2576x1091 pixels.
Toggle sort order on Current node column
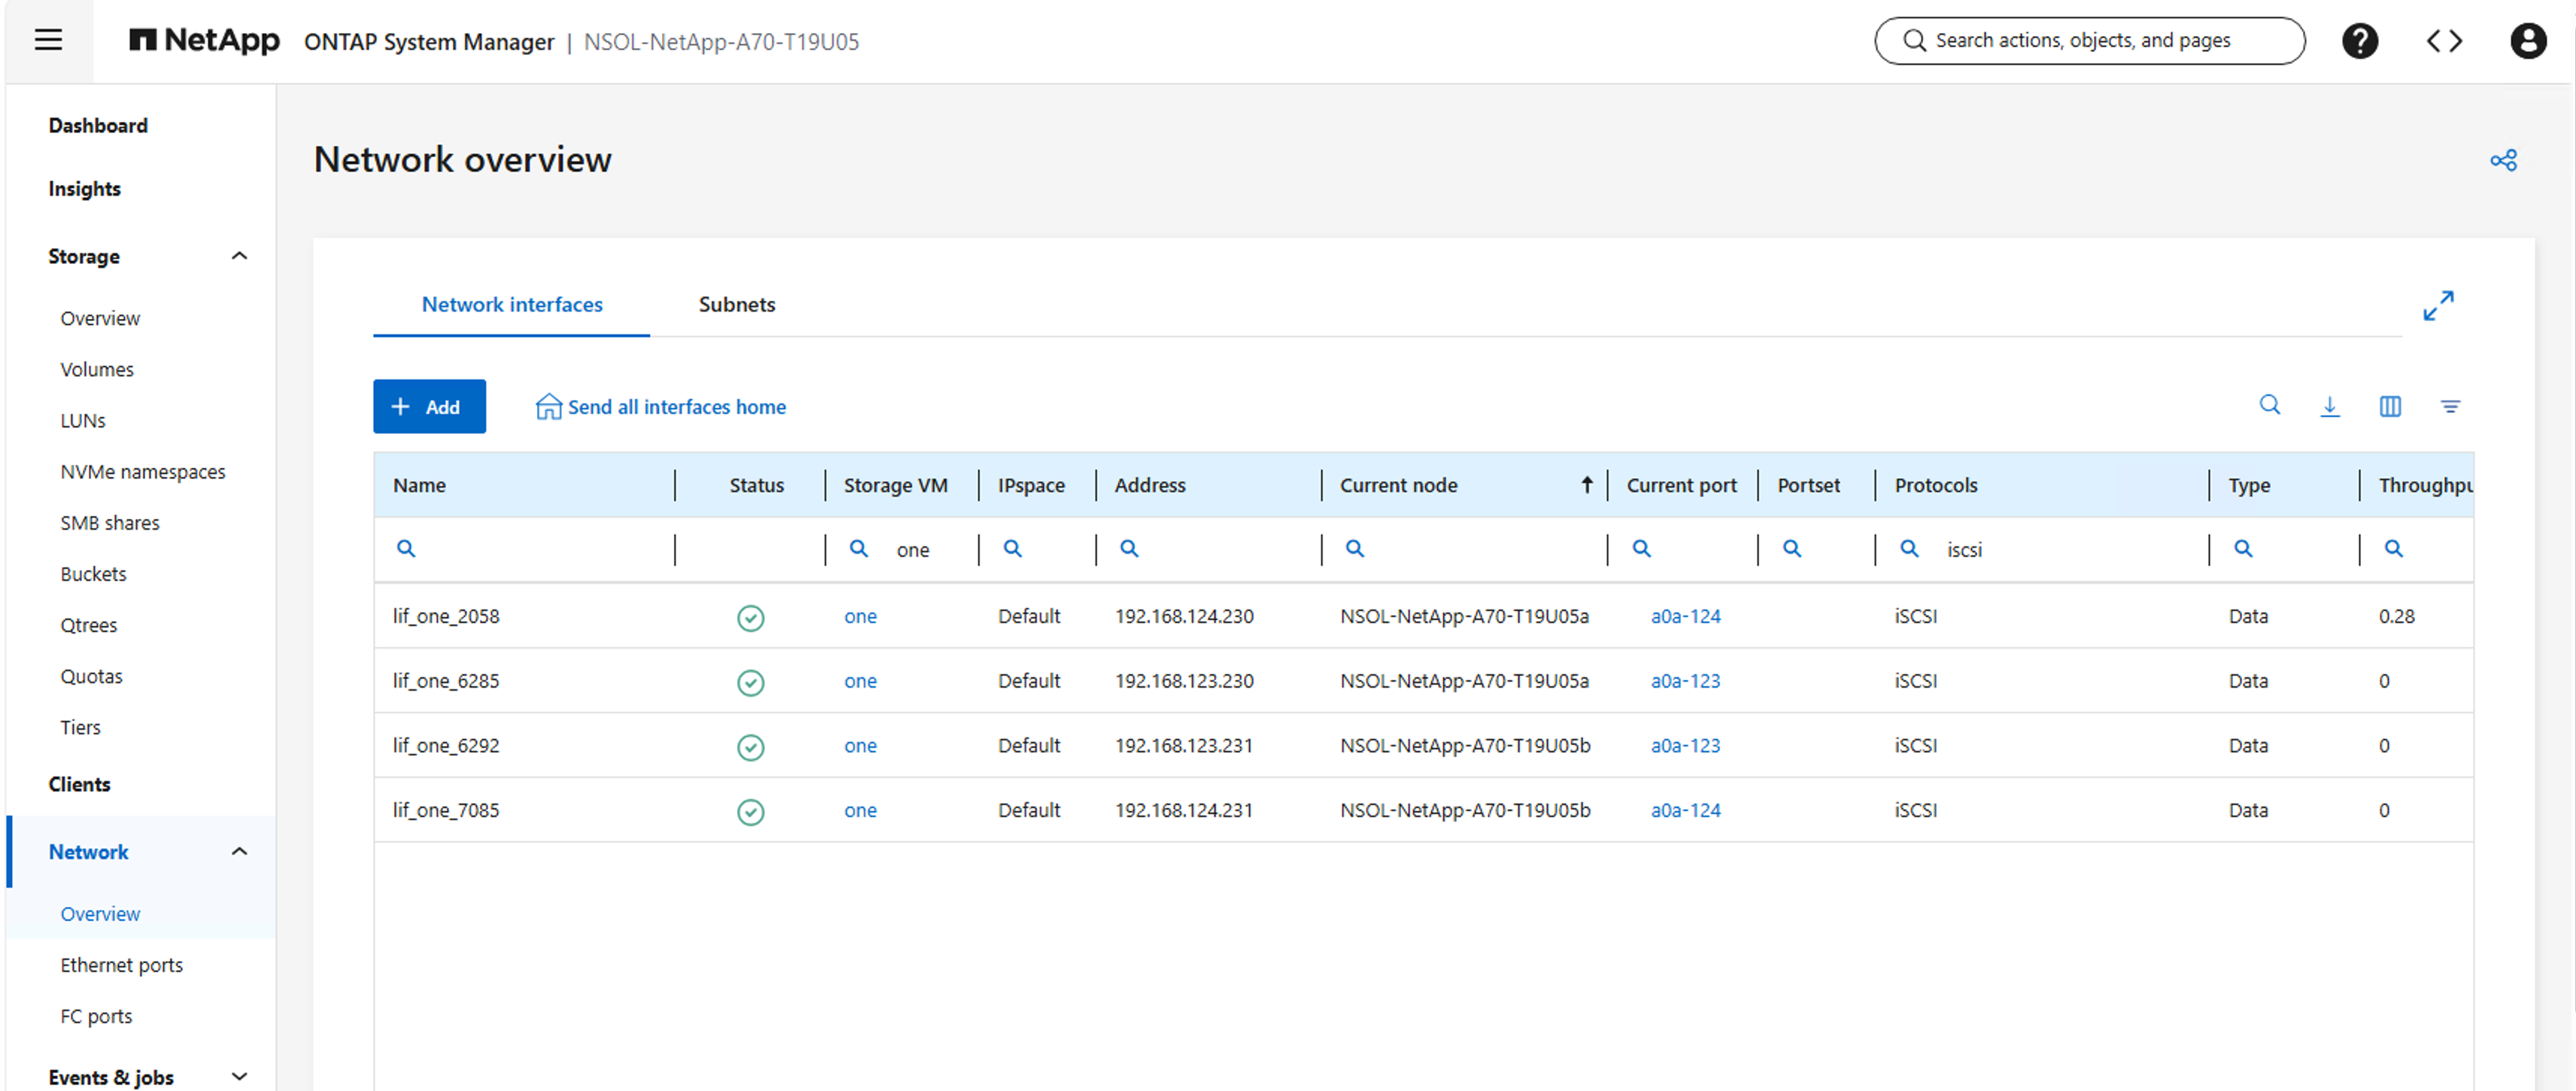[x=1587, y=485]
